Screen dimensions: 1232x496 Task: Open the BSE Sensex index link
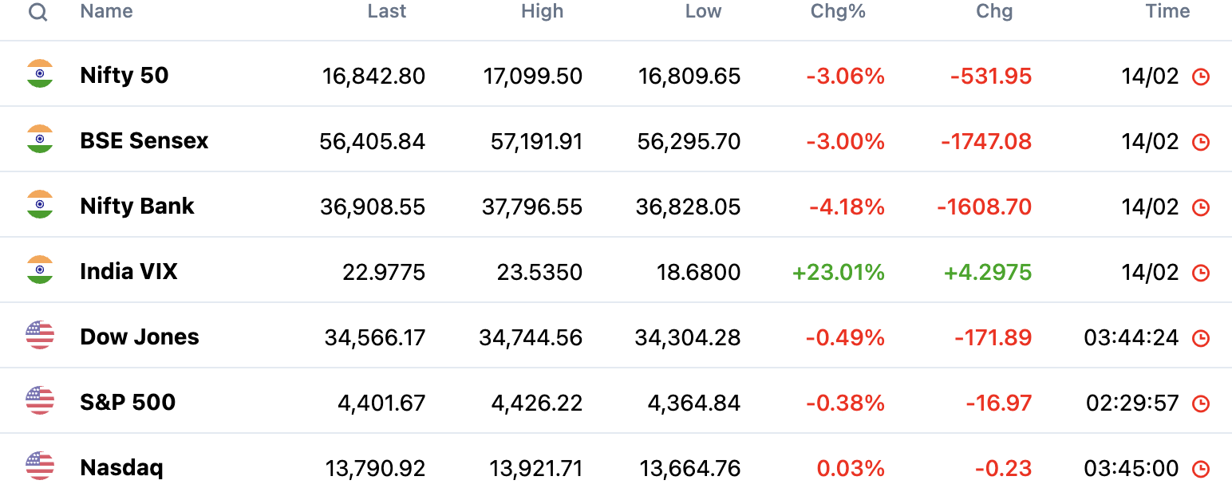coord(144,140)
